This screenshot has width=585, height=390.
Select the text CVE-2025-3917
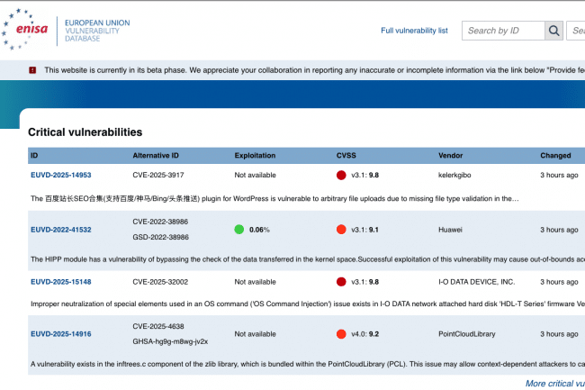[x=158, y=175]
